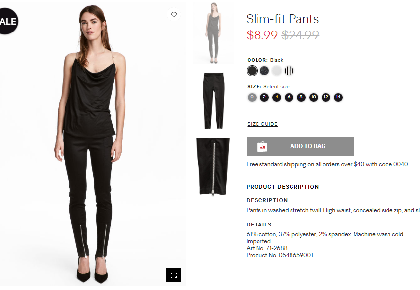The image size is (420, 290).
Task: Pick size 8
Action: 301,97
